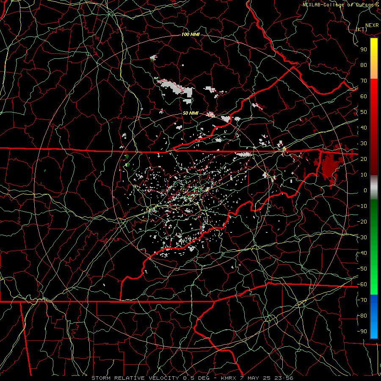Click the 100 NMI range ring label

pos(190,35)
